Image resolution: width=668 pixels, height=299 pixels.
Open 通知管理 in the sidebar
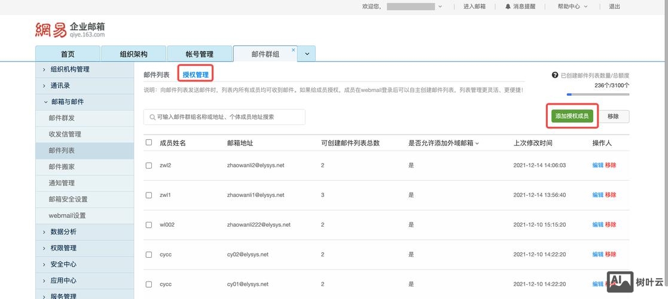pyautogui.click(x=84, y=183)
